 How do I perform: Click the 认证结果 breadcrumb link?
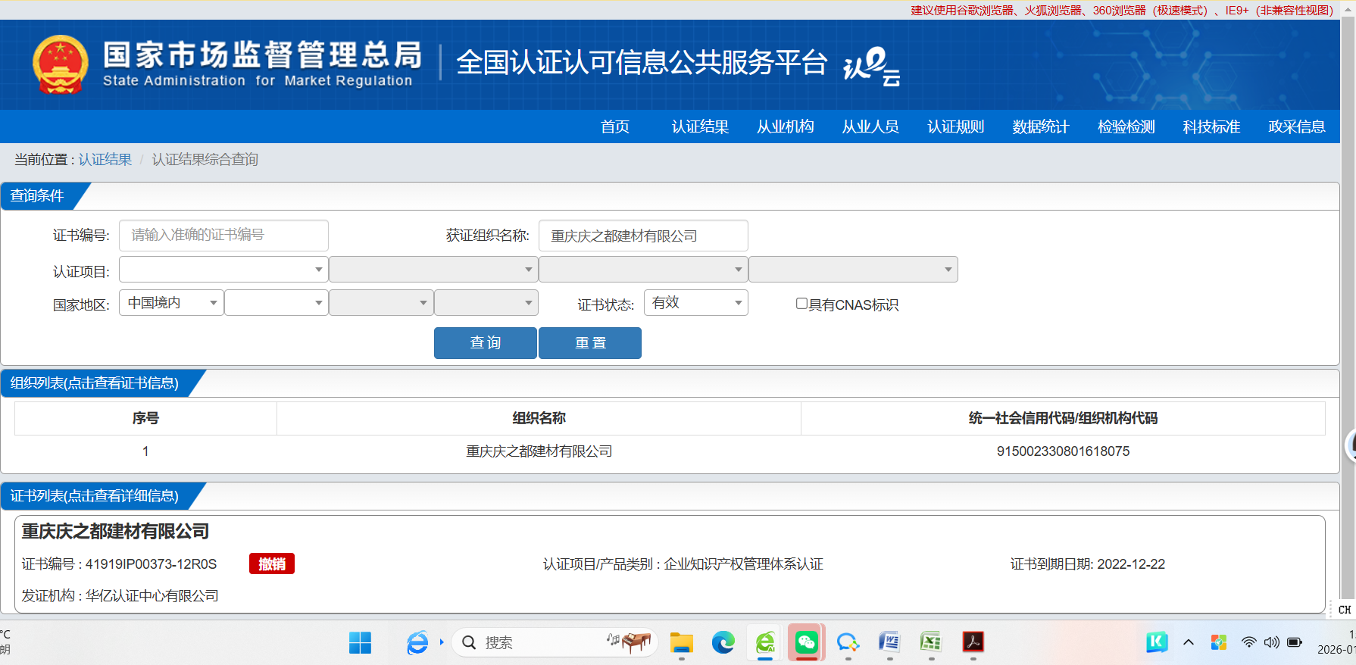tap(105, 160)
